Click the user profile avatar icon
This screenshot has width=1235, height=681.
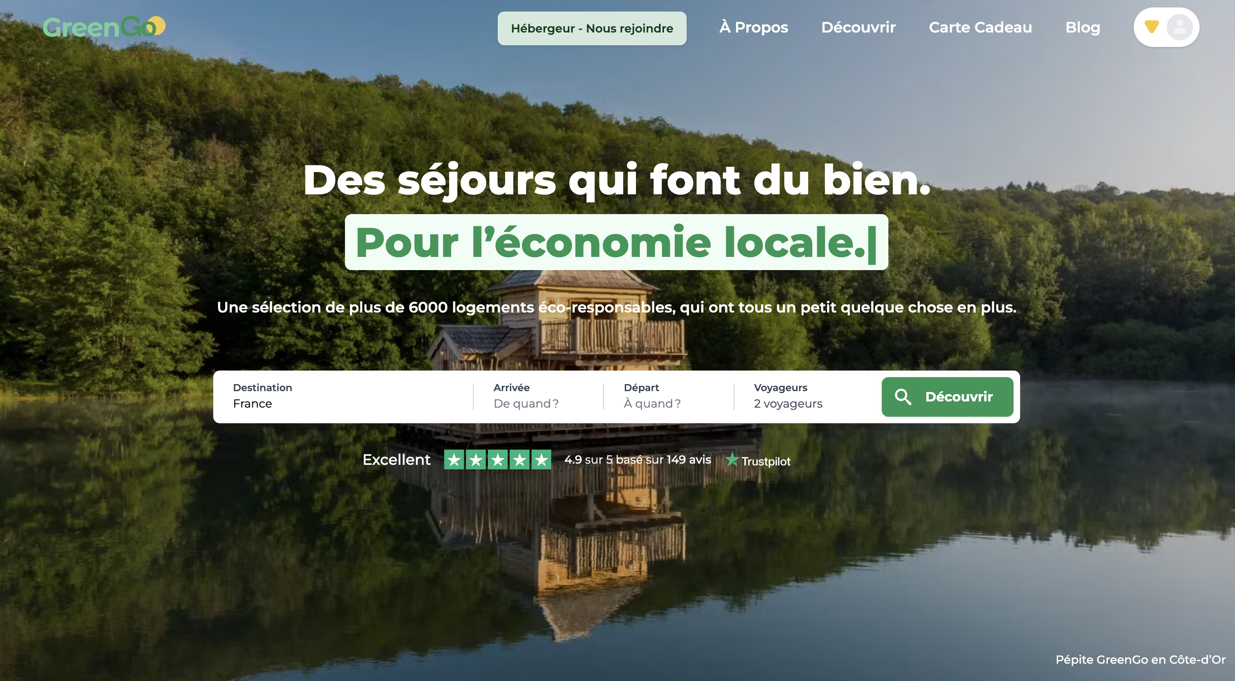pyautogui.click(x=1179, y=27)
